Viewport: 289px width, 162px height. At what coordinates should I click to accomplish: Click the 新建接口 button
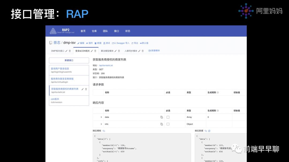coord(69,60)
